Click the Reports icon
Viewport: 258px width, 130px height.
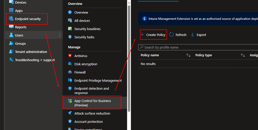tap(11, 27)
